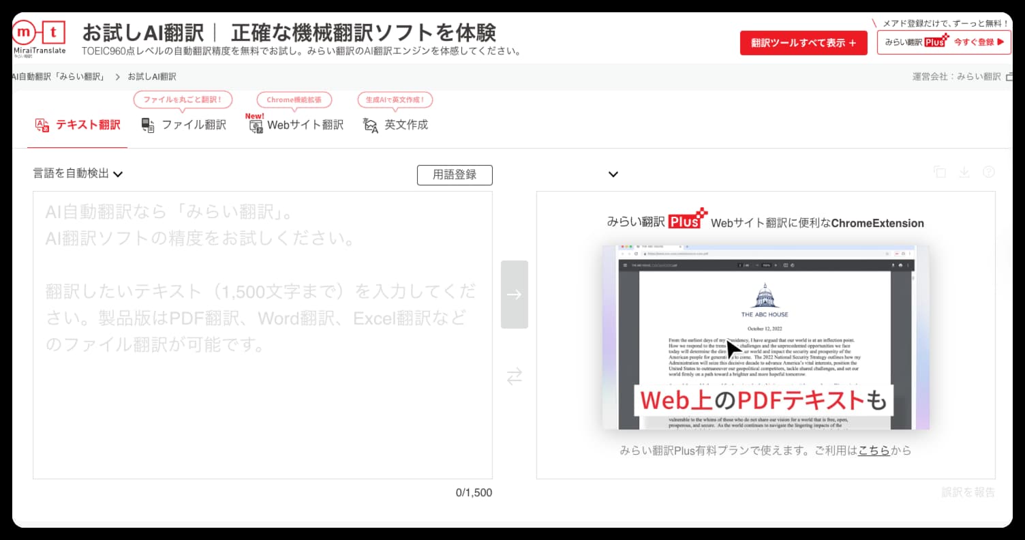The image size is (1025, 540).
Task: Click the 英文作成 pen icon
Action: pos(371,125)
